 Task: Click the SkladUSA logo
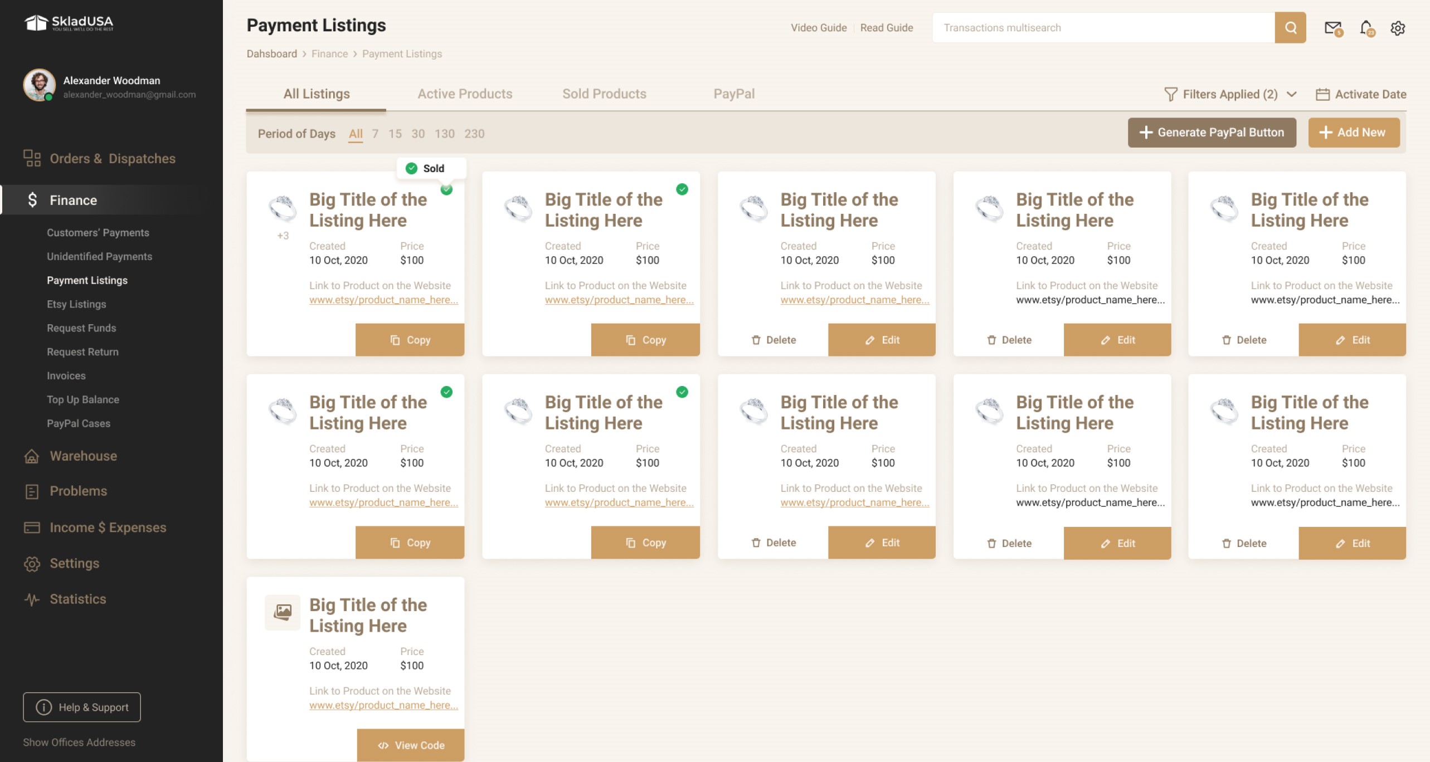[67, 23]
